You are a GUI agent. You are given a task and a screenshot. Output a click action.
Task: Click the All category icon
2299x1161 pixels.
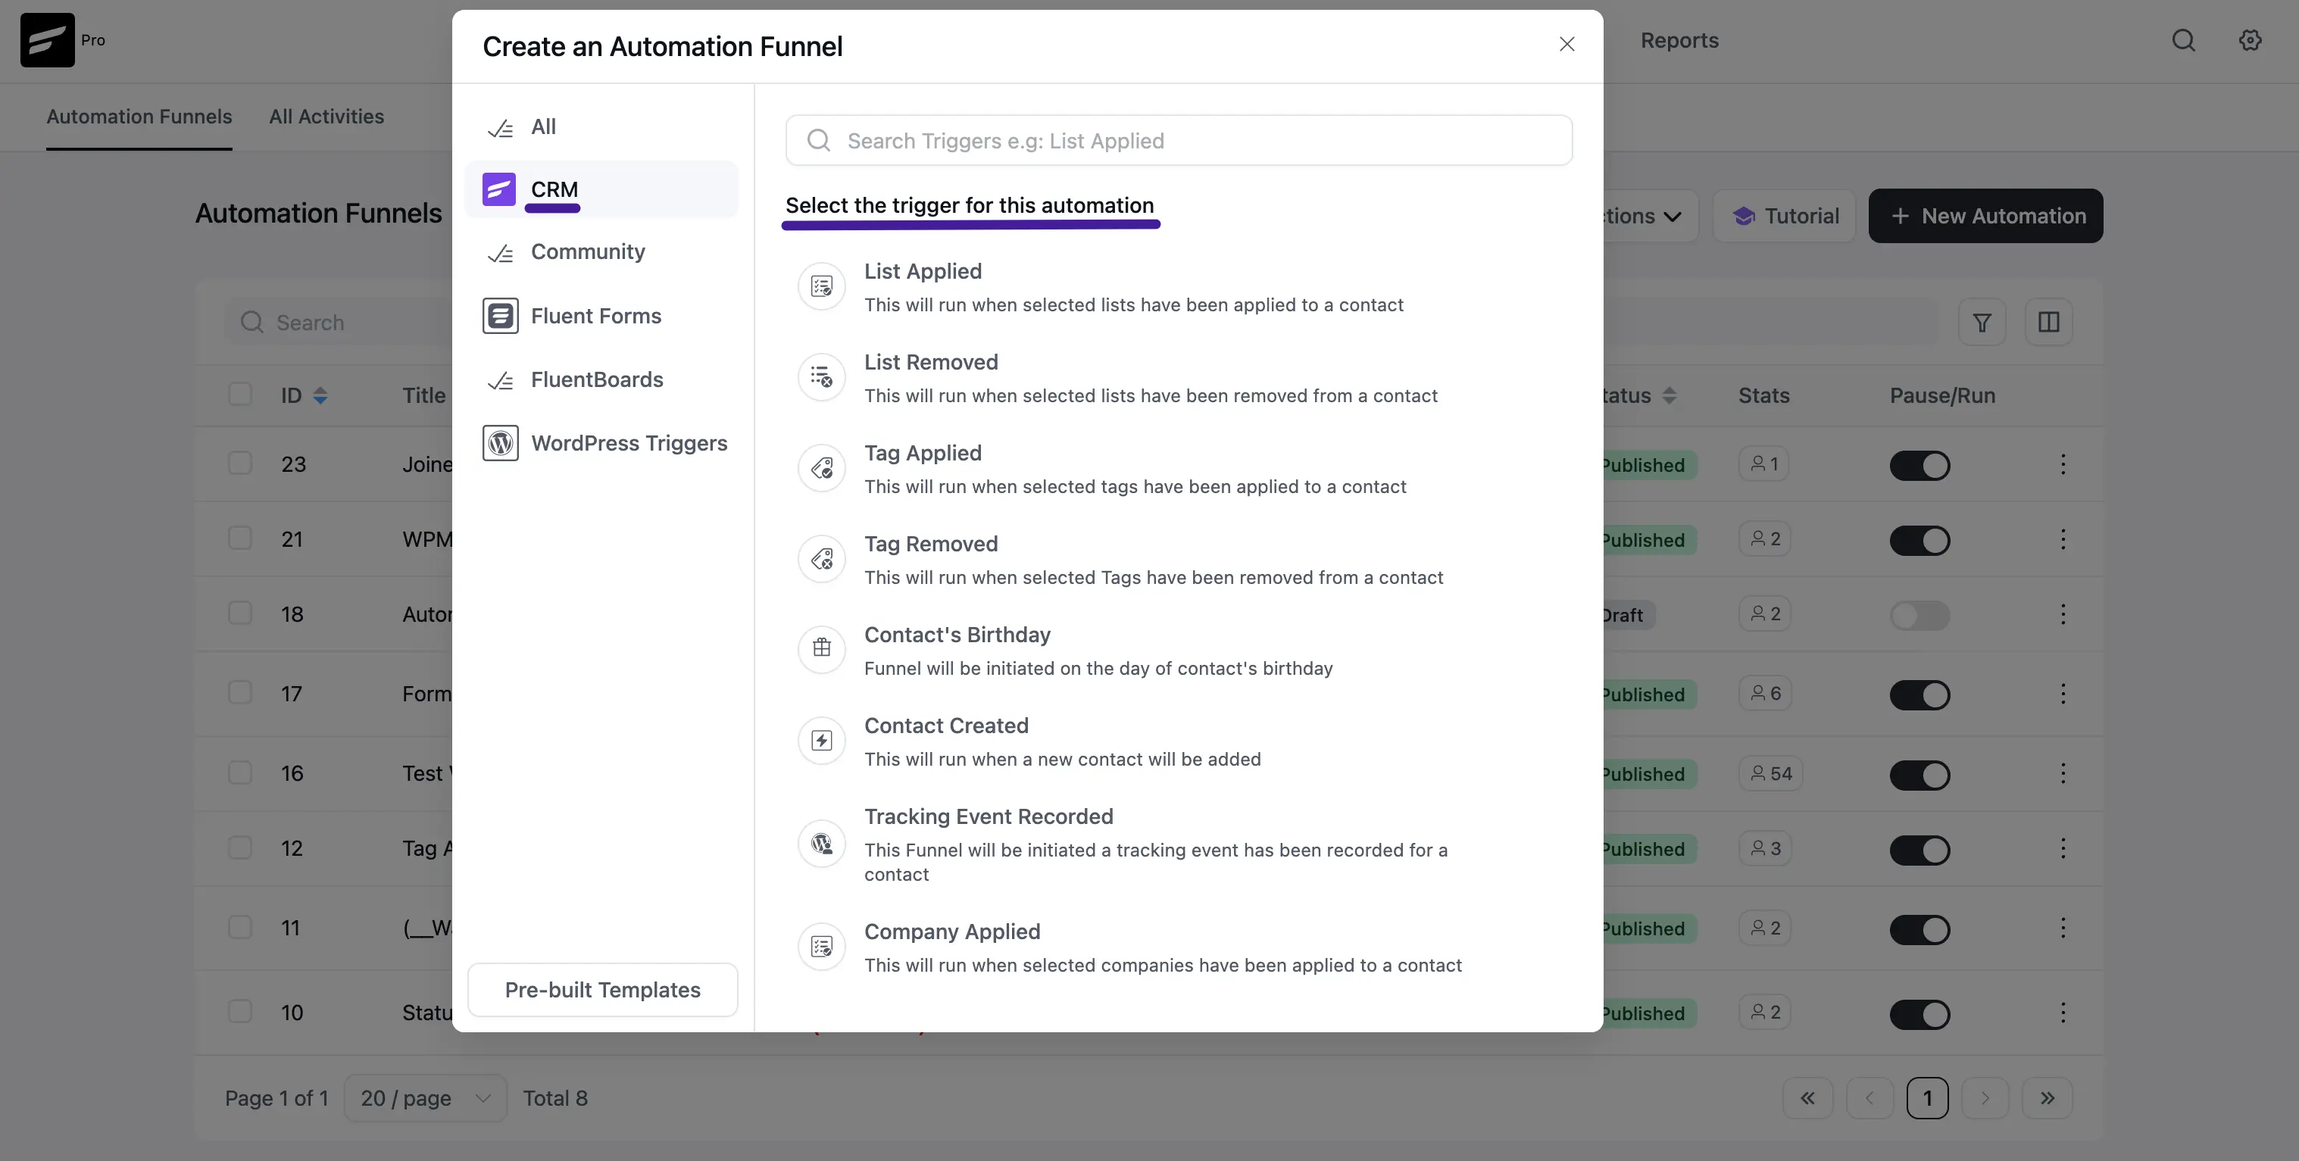tap(500, 129)
